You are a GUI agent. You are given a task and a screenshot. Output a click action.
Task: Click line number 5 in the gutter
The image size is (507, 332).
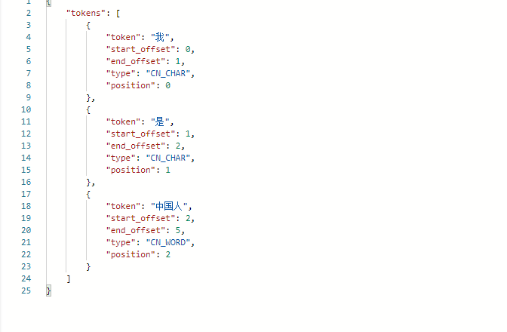pos(29,49)
